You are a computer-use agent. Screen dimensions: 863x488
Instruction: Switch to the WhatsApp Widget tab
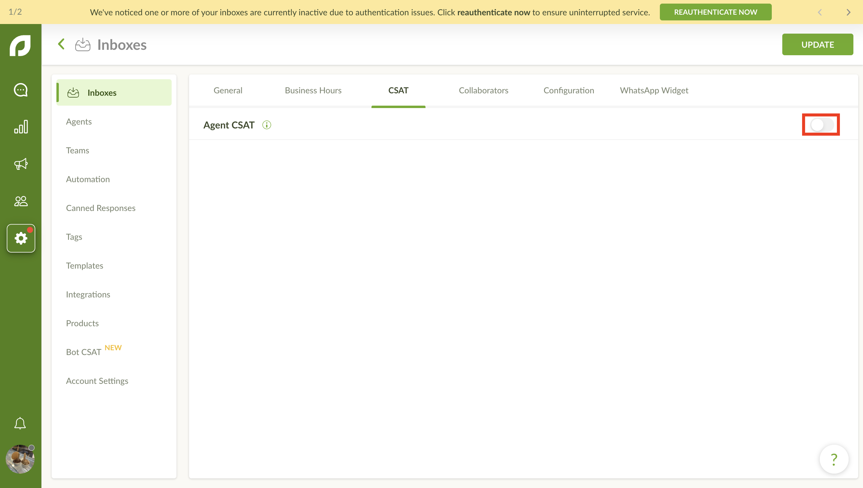[654, 91]
